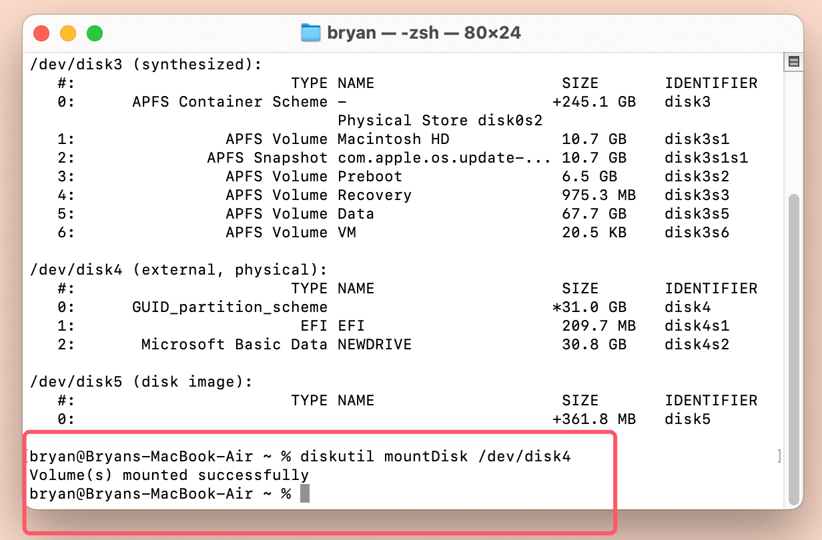822x540 pixels.
Task: Click the green full-screen window button
Action: [x=95, y=33]
